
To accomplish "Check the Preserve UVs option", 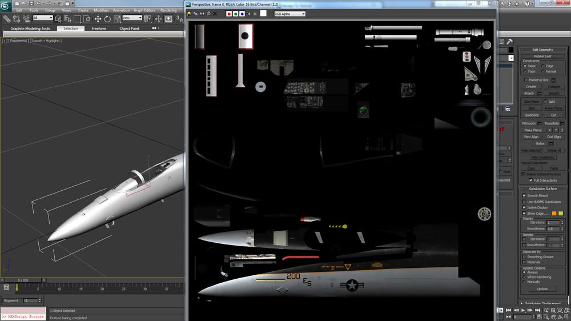I will (526, 80).
